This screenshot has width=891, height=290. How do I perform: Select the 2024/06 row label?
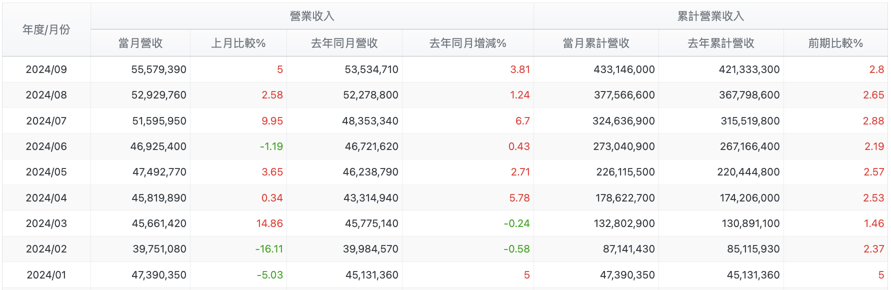[46, 146]
